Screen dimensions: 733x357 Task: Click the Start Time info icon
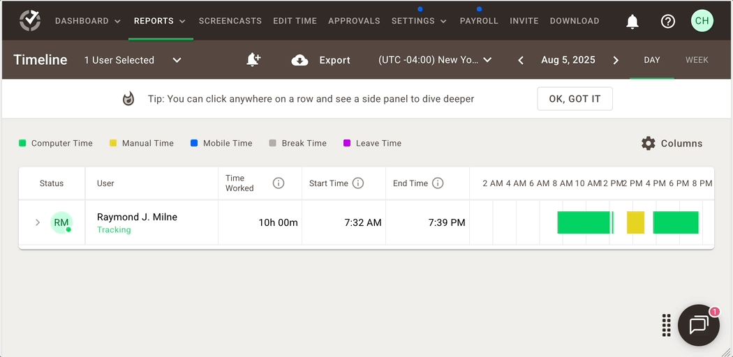tap(358, 183)
